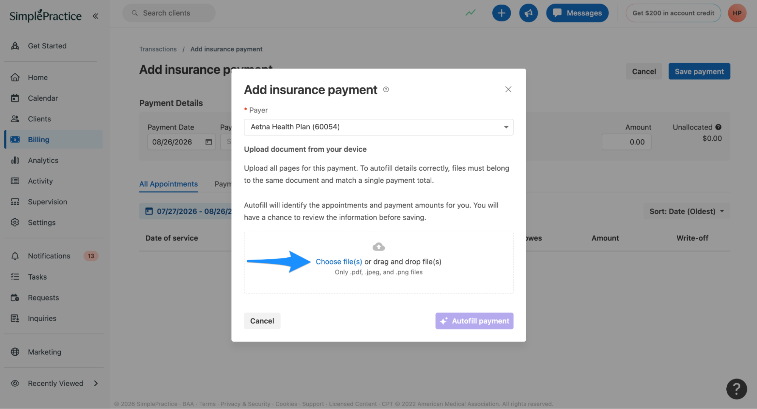757x409 pixels.
Task: Click the Amount column header in table
Action: click(605, 238)
